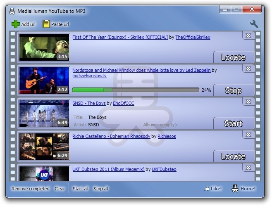Click the 6:49 duration badge

pyautogui.click(x=62, y=123)
